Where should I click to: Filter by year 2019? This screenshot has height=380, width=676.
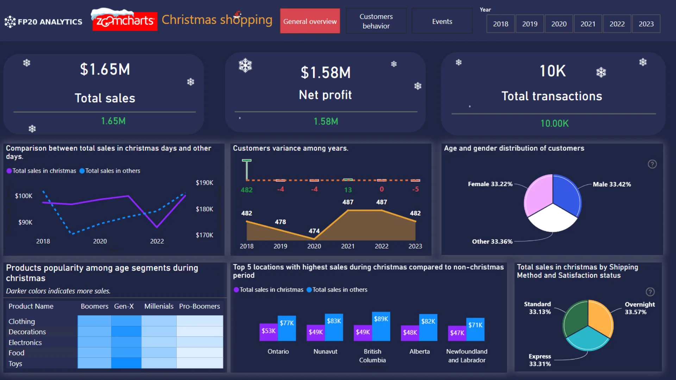[x=530, y=24]
